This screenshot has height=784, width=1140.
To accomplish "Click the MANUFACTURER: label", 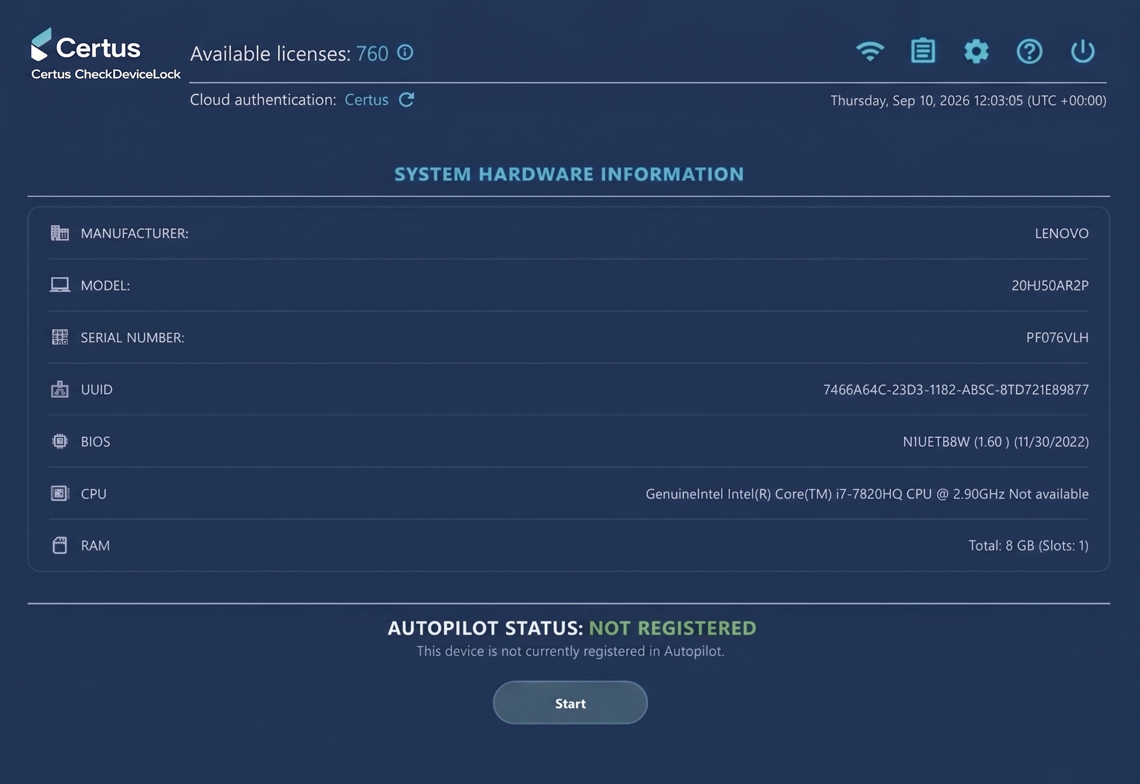I will 134,233.
